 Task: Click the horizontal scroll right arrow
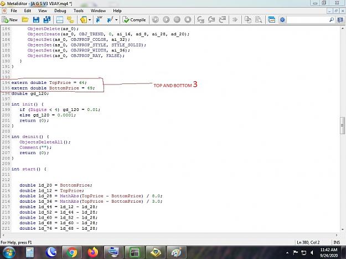(x=337, y=235)
